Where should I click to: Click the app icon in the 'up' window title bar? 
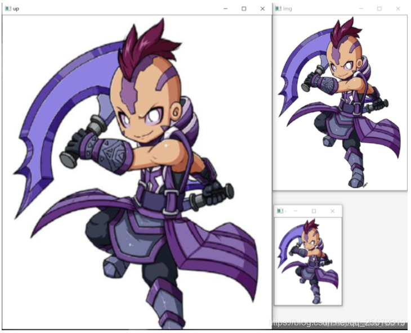pyautogui.click(x=8, y=8)
